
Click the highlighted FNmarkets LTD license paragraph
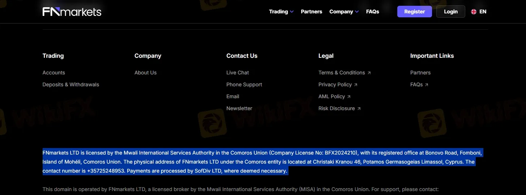[262, 161]
